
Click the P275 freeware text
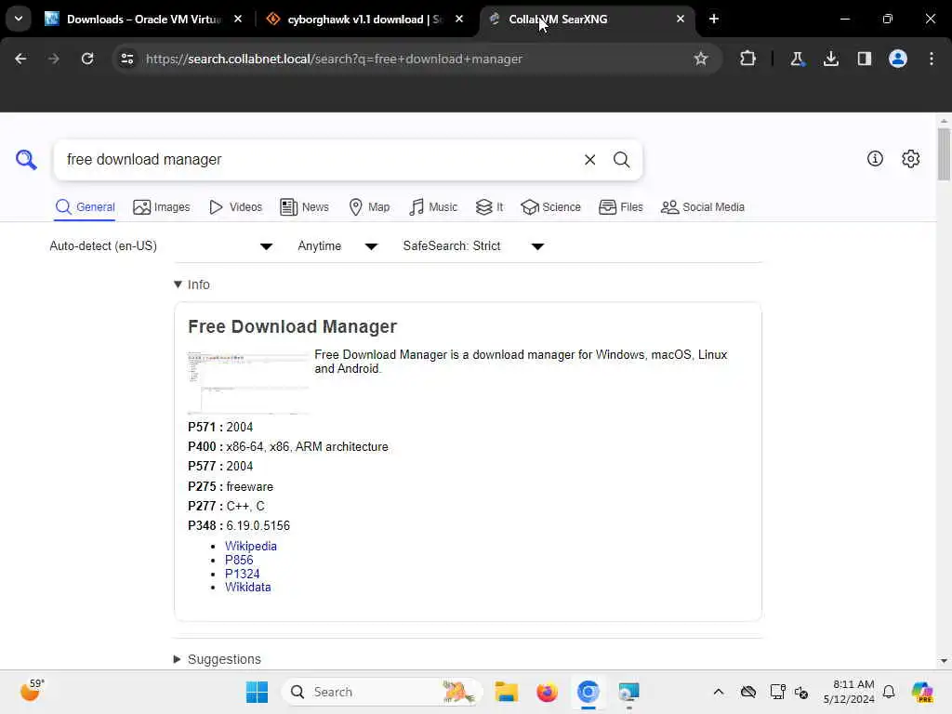click(231, 487)
